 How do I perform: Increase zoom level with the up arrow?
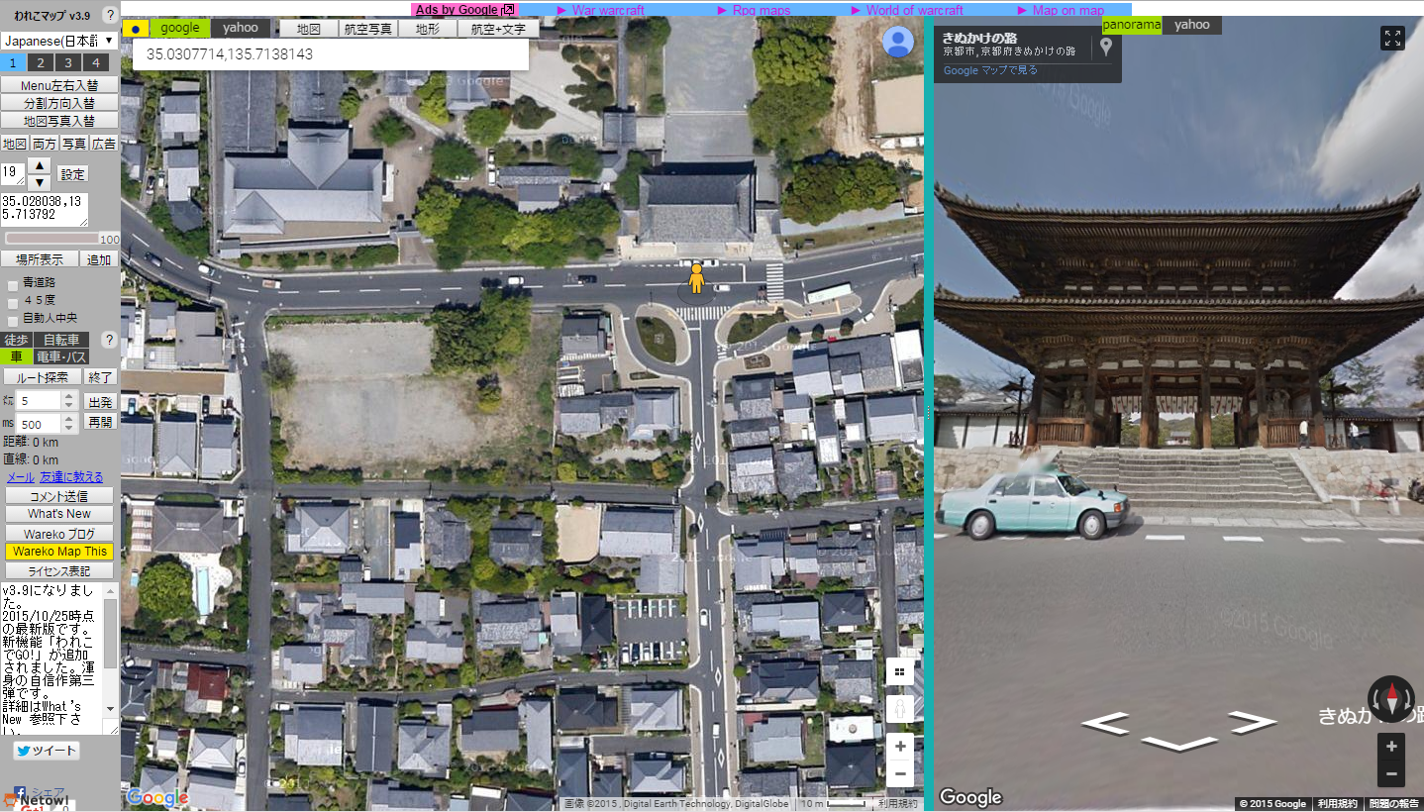[x=39, y=165]
